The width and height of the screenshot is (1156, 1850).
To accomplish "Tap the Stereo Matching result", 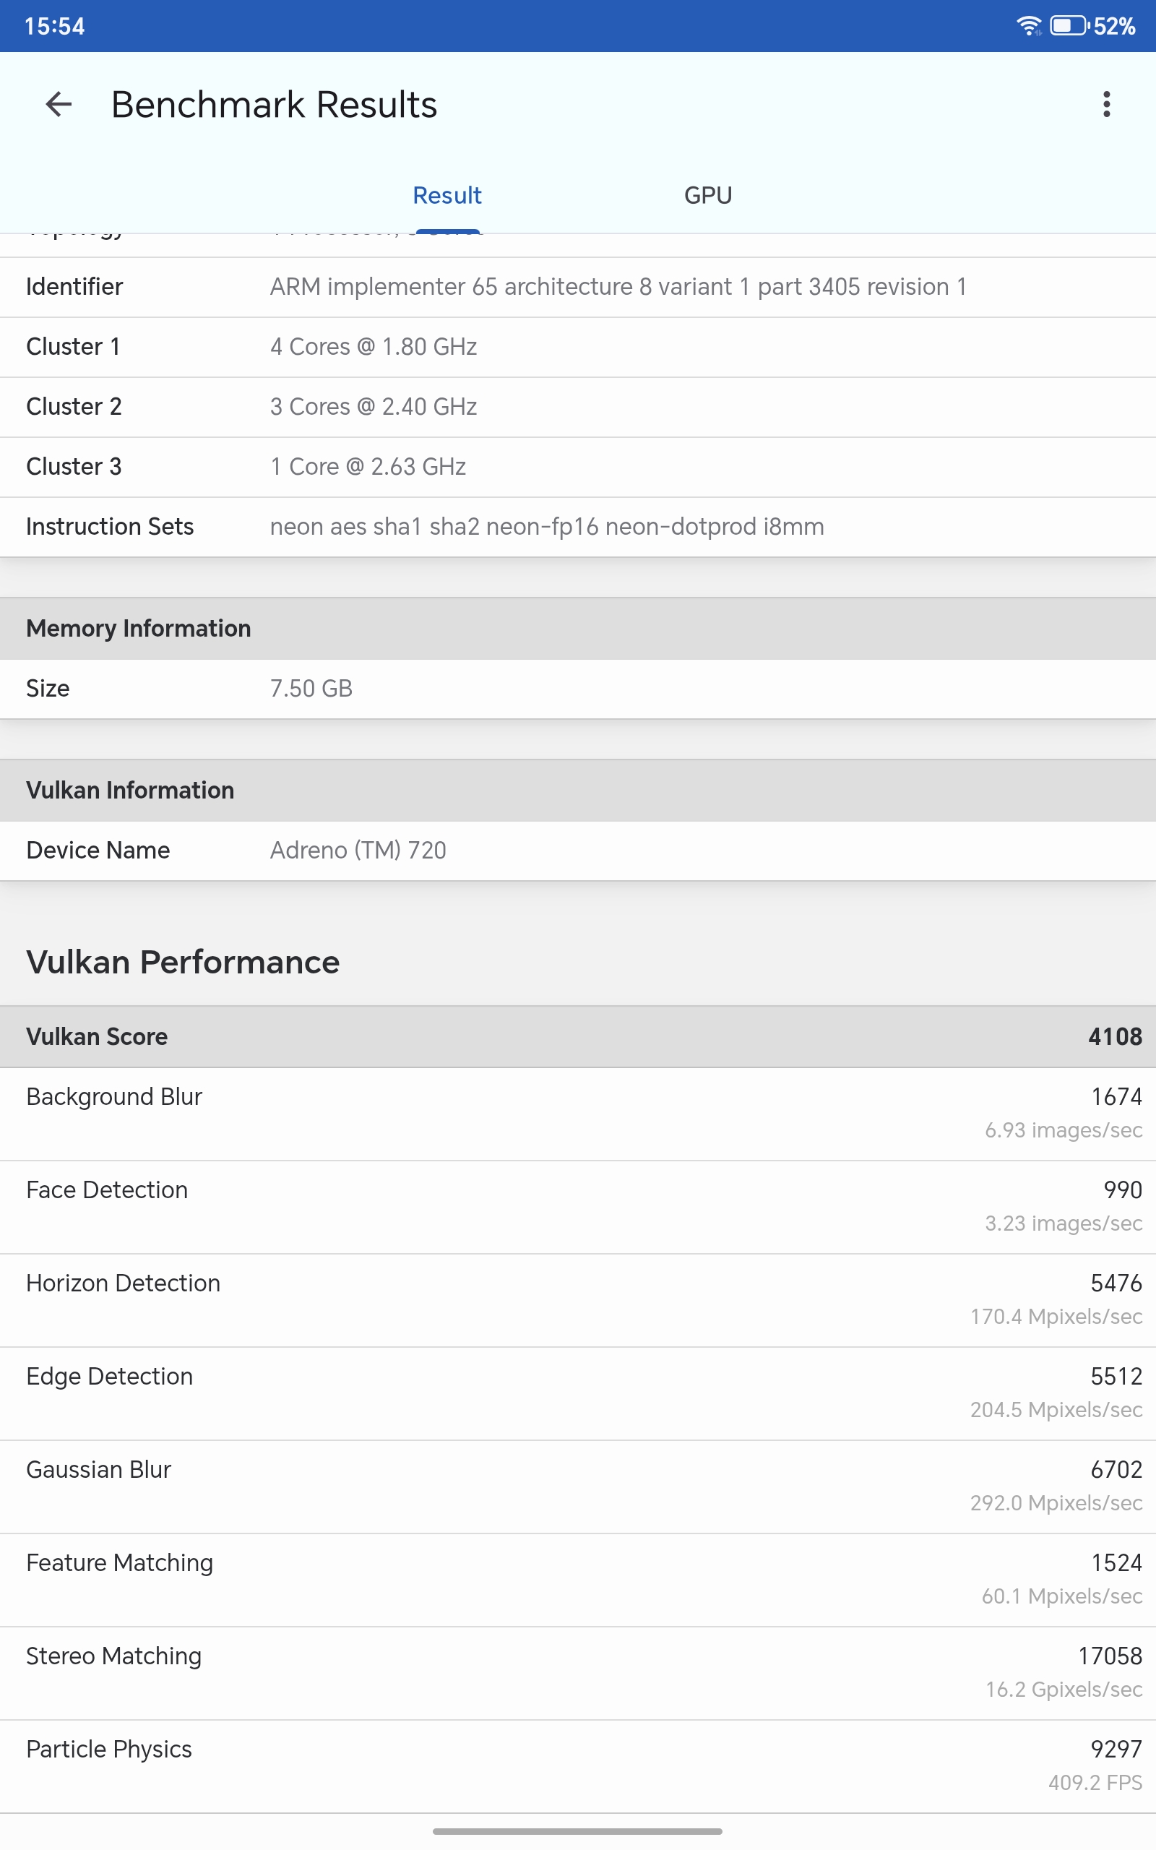I will pos(578,1673).
